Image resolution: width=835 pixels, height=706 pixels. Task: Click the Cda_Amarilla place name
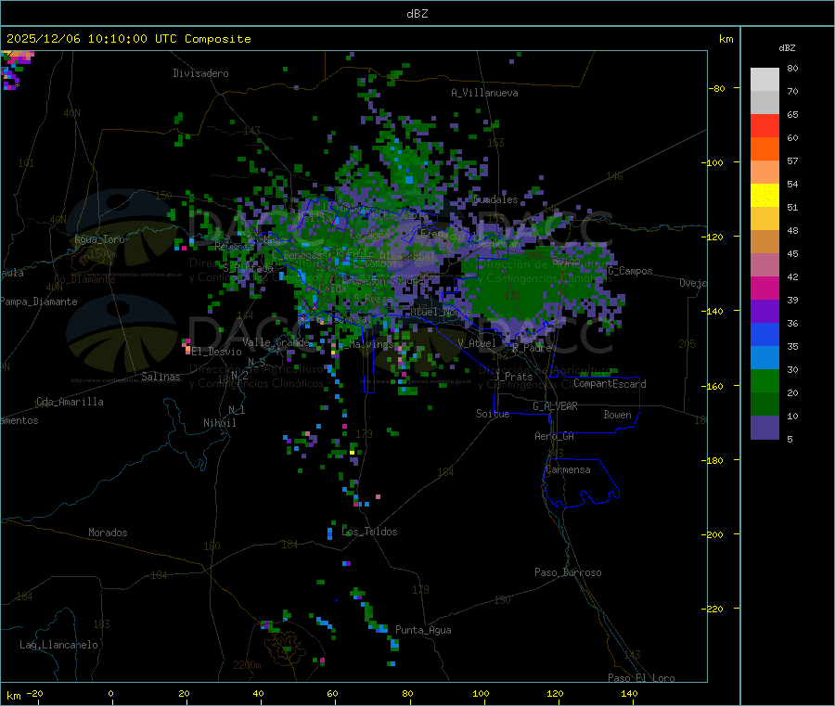click(x=70, y=402)
